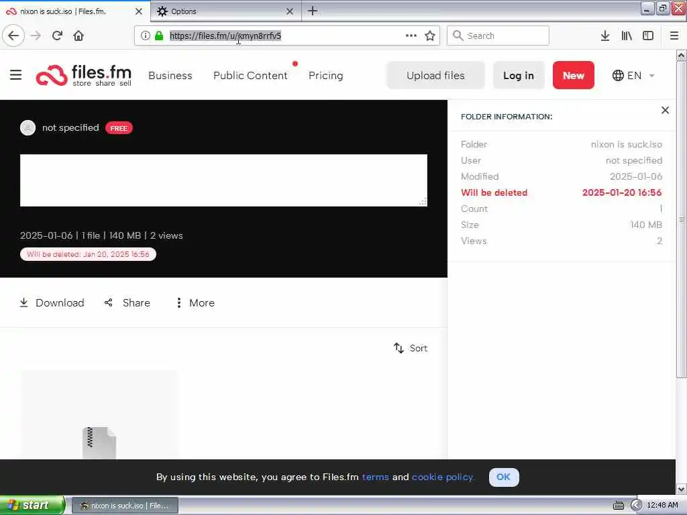Open the browser downloads arrow
Image resolution: width=687 pixels, height=515 pixels.
point(605,36)
